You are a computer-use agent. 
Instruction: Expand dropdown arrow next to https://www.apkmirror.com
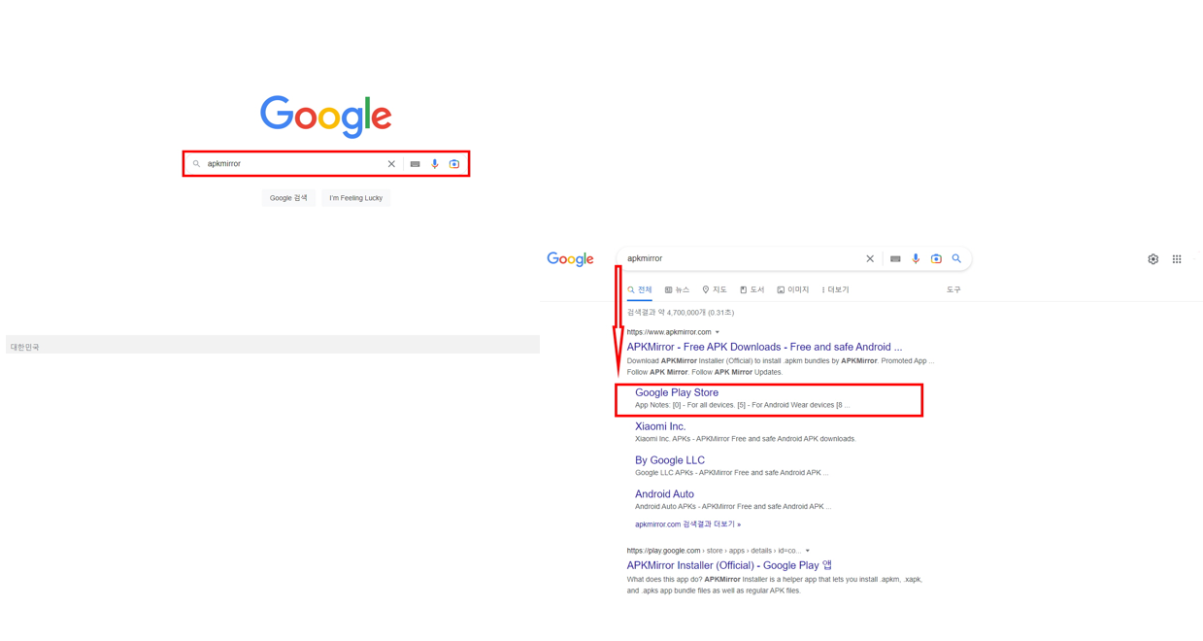pyautogui.click(x=718, y=332)
